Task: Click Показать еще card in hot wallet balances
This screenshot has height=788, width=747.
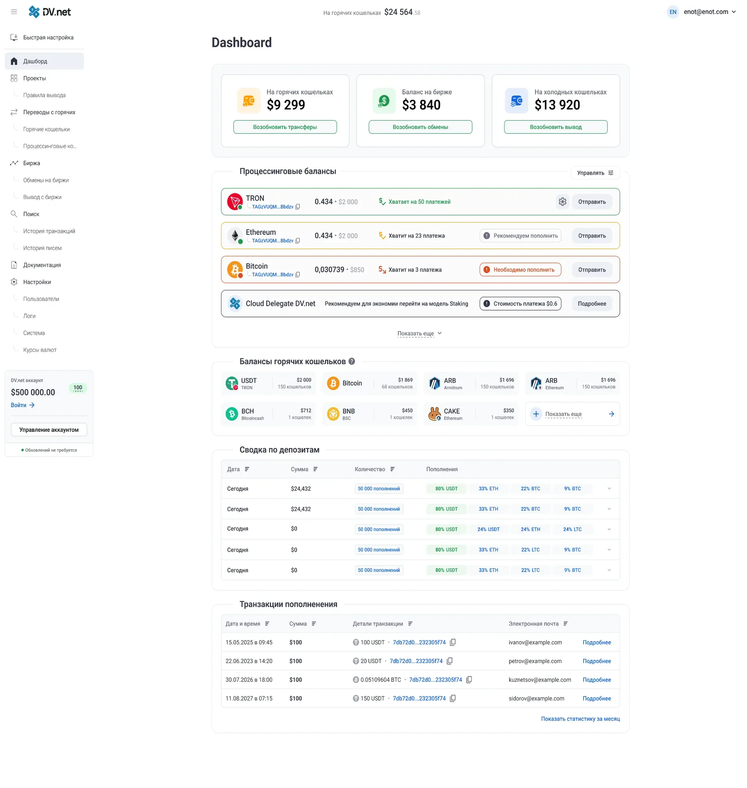Action: 573,414
